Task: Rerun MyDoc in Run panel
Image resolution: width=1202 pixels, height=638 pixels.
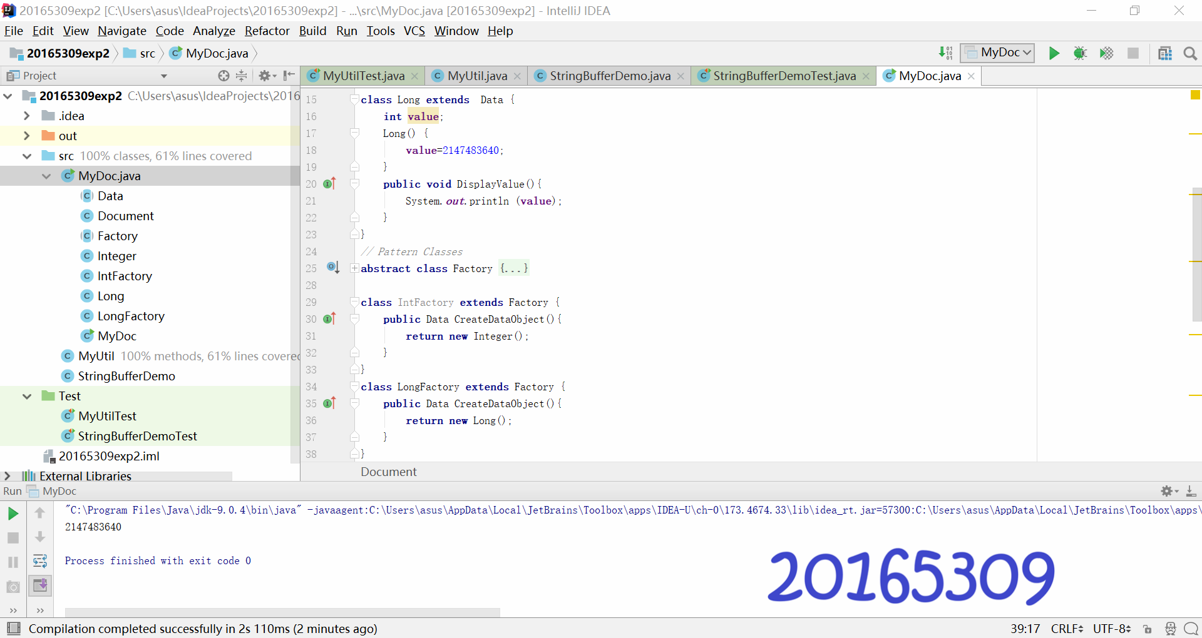Action: point(13,514)
